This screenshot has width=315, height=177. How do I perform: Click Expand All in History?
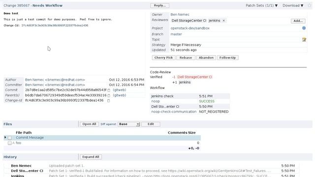coord(91,157)
